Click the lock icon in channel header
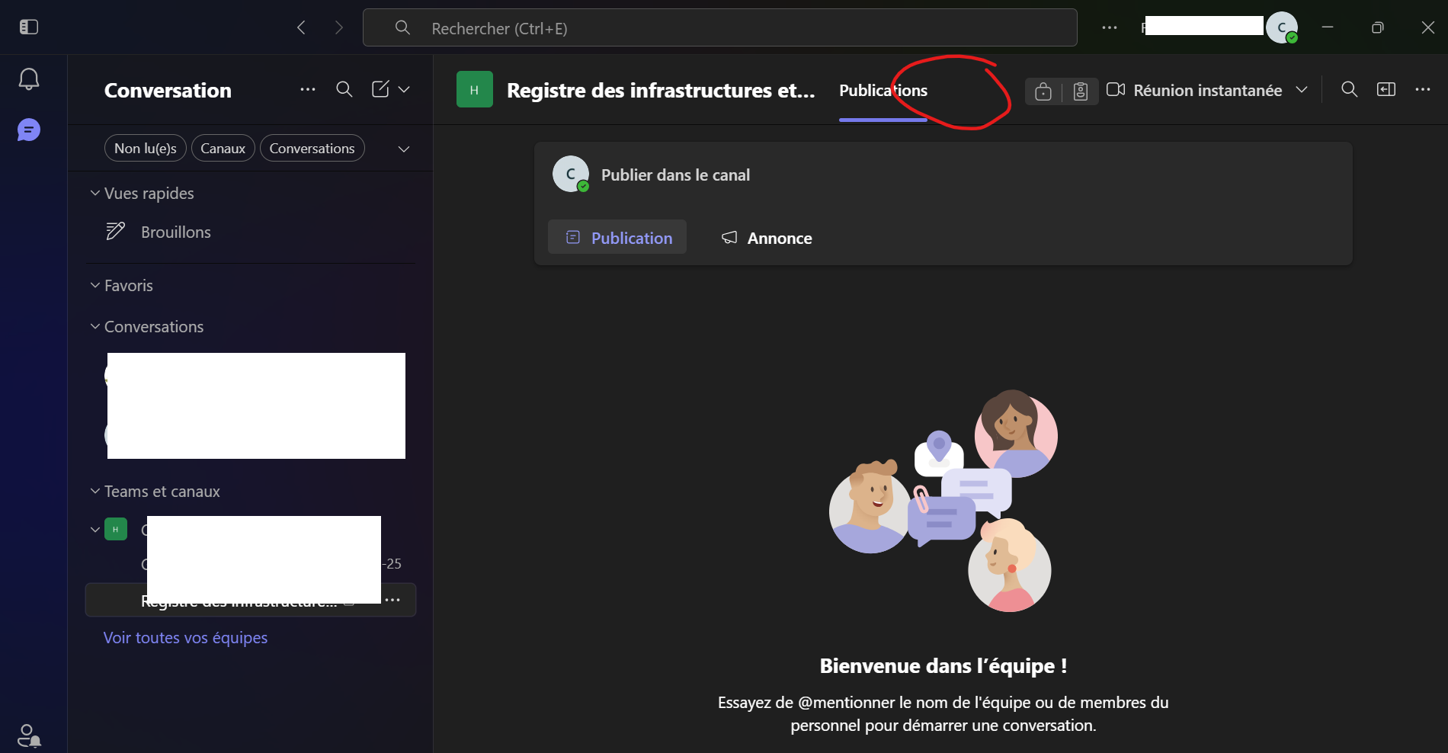The image size is (1448, 753). tap(1043, 91)
